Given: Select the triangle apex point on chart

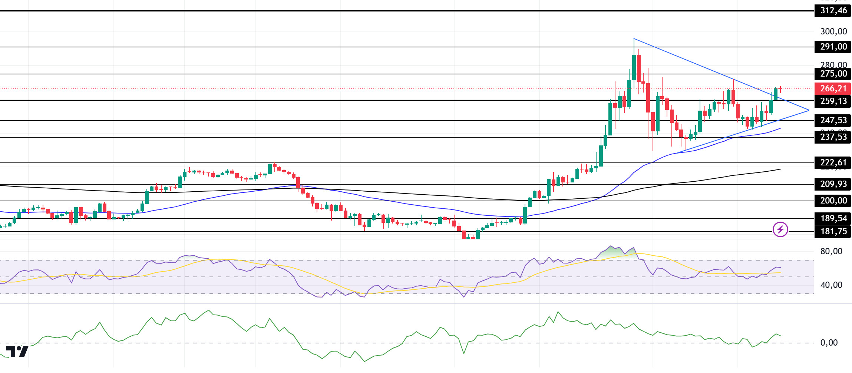Looking at the screenshot, I should pos(809,110).
